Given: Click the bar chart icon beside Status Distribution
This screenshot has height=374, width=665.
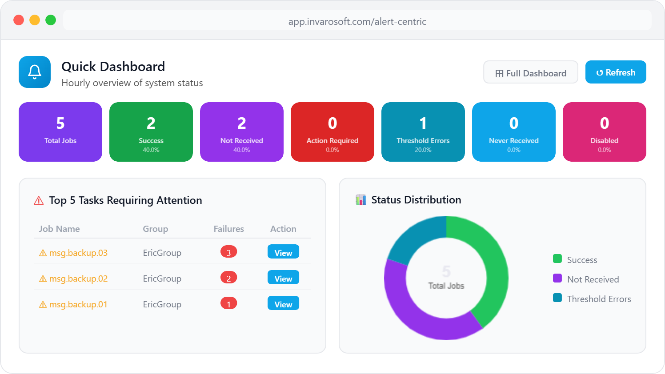Looking at the screenshot, I should (361, 200).
